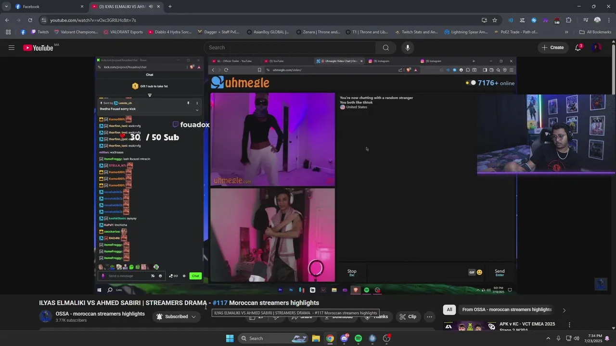
Task: Open the Twitch Stats bookmark
Action: click(x=417, y=32)
